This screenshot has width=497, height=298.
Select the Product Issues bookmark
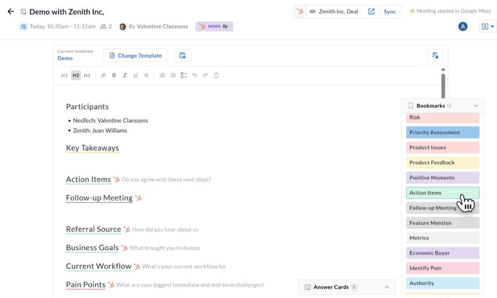click(443, 148)
